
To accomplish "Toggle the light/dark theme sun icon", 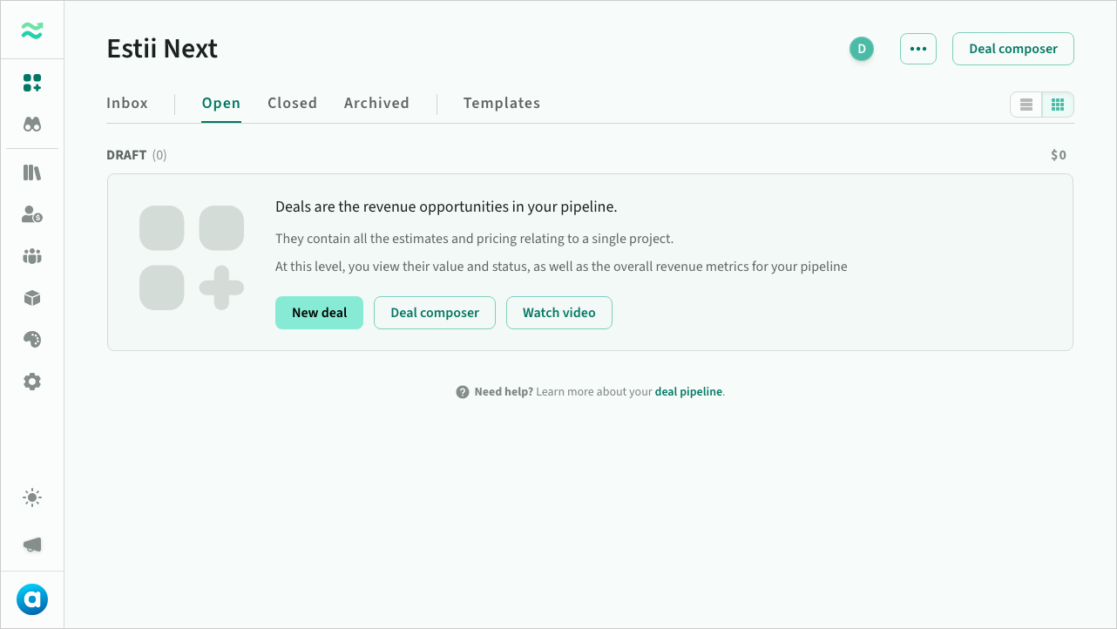I will point(32,498).
